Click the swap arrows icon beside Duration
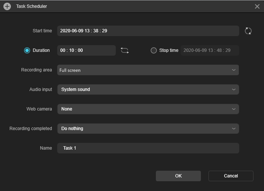 125,50
